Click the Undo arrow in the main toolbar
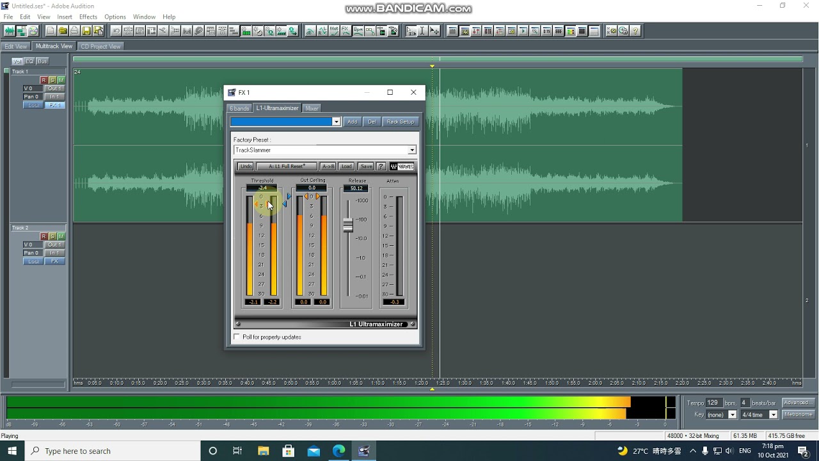Image resolution: width=819 pixels, height=461 pixels. (116, 31)
